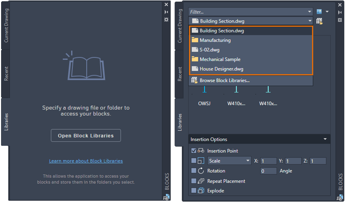Choose Manufacturing folder from the library list

coord(251,40)
